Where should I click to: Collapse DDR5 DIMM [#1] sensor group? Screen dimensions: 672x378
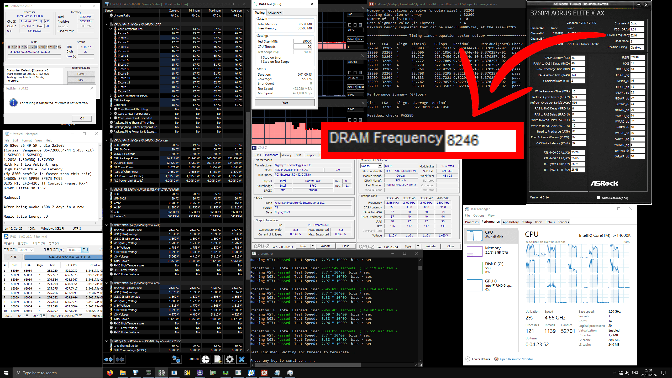coord(106,225)
